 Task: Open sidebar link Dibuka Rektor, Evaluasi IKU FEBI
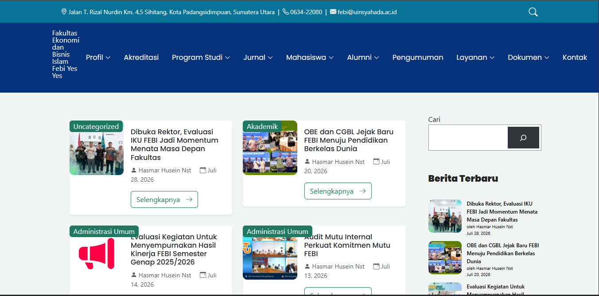coord(502,212)
